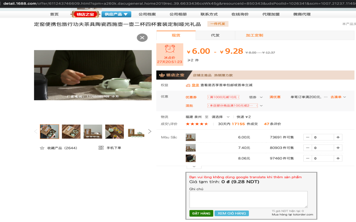The height and width of the screenshot is (222, 356).
Task: Click the alarm clock countdown badge
Action: pos(170,54)
